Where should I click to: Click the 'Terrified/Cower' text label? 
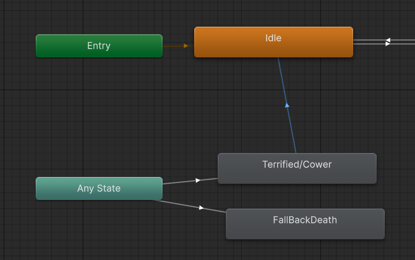point(297,164)
